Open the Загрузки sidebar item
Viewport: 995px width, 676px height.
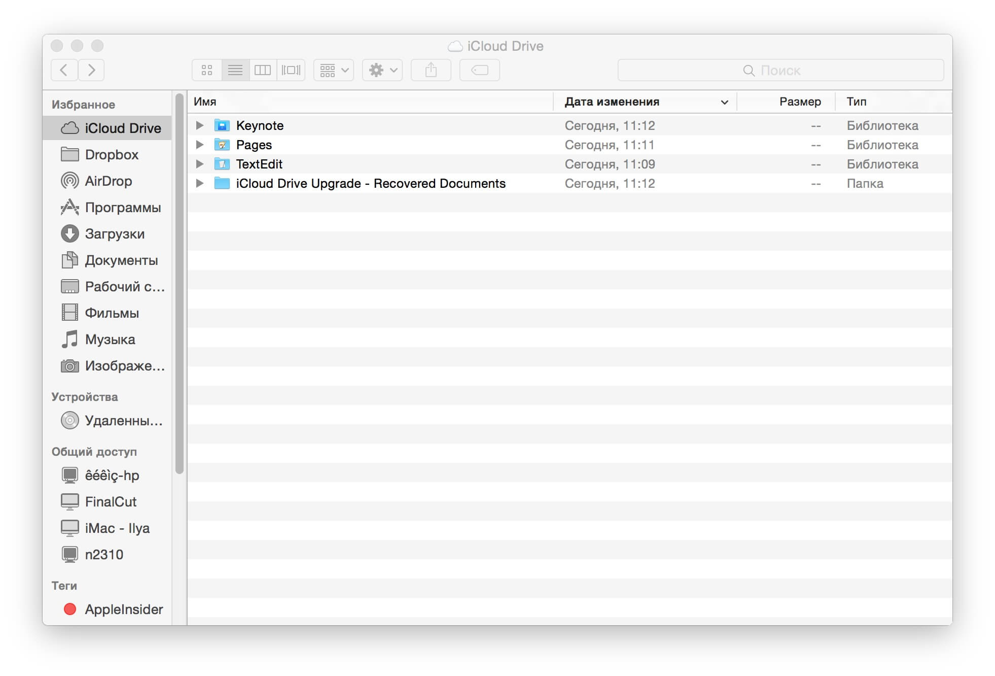(x=115, y=234)
